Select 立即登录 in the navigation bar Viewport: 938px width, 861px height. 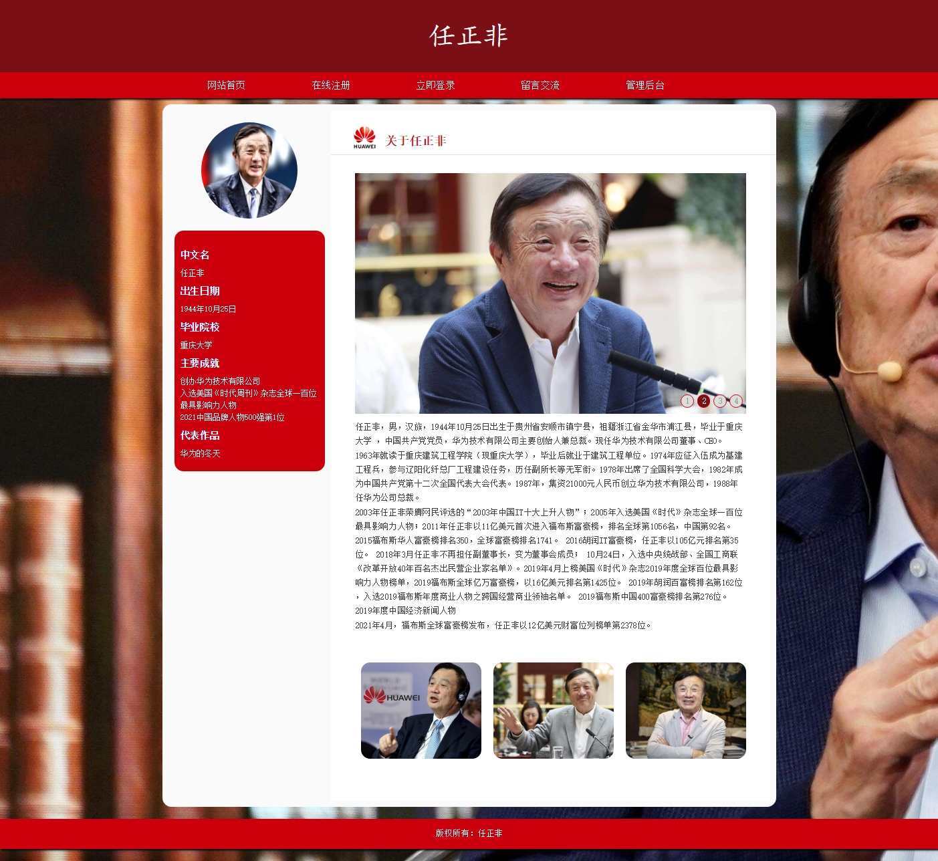pos(435,85)
